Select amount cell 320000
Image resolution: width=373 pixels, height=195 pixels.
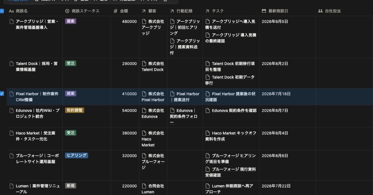125,165
